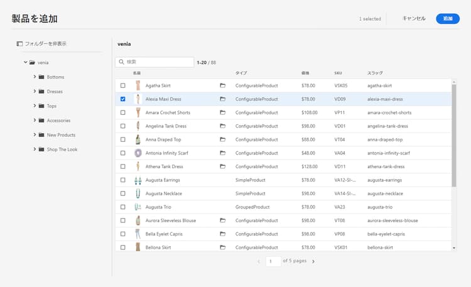Click the search magnifier icon
The height and width of the screenshot is (287, 471).
pos(121,62)
